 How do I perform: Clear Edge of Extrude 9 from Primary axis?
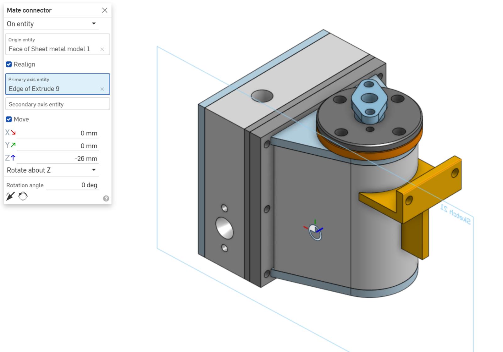[102, 89]
